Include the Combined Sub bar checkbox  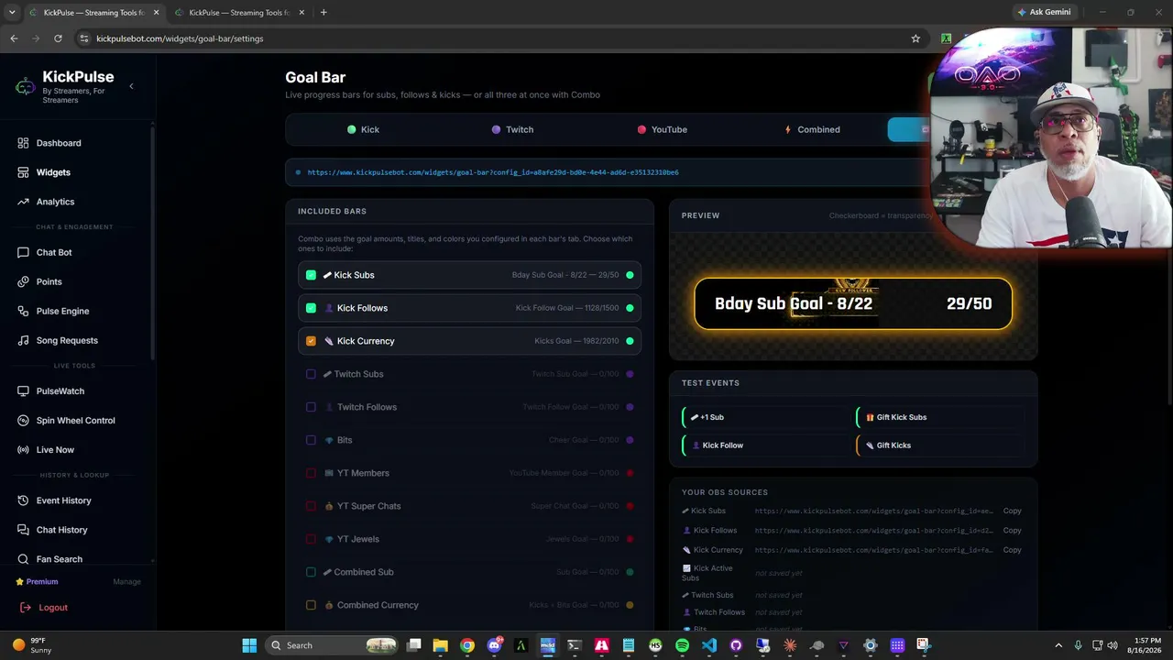[x=312, y=572]
